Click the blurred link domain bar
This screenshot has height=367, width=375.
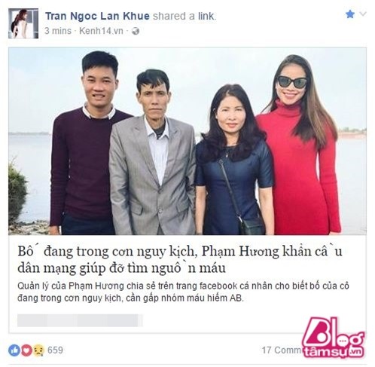[80, 320]
